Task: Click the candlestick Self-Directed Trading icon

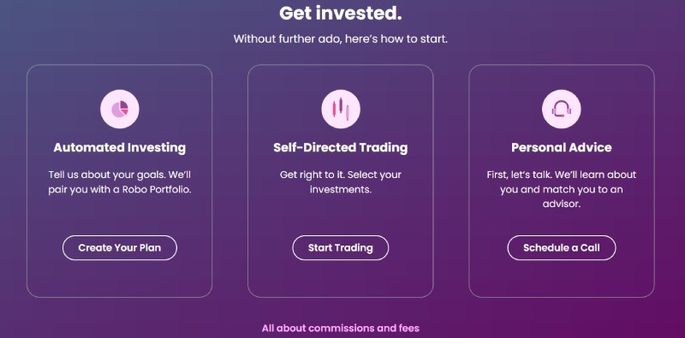Action: (341, 110)
